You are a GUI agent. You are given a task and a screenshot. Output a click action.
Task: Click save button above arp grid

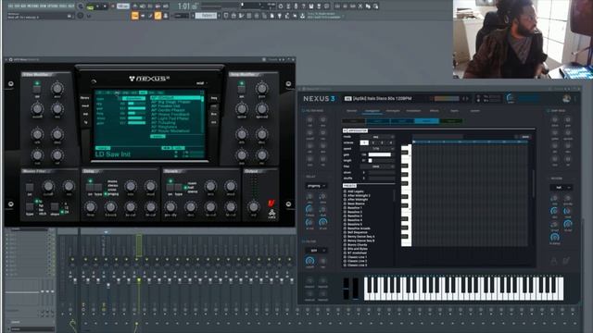pos(525,137)
